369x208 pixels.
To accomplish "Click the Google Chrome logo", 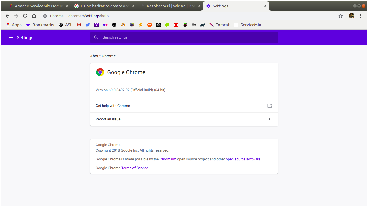I will 100,72.
